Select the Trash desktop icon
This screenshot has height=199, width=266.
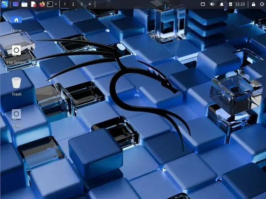[16, 83]
